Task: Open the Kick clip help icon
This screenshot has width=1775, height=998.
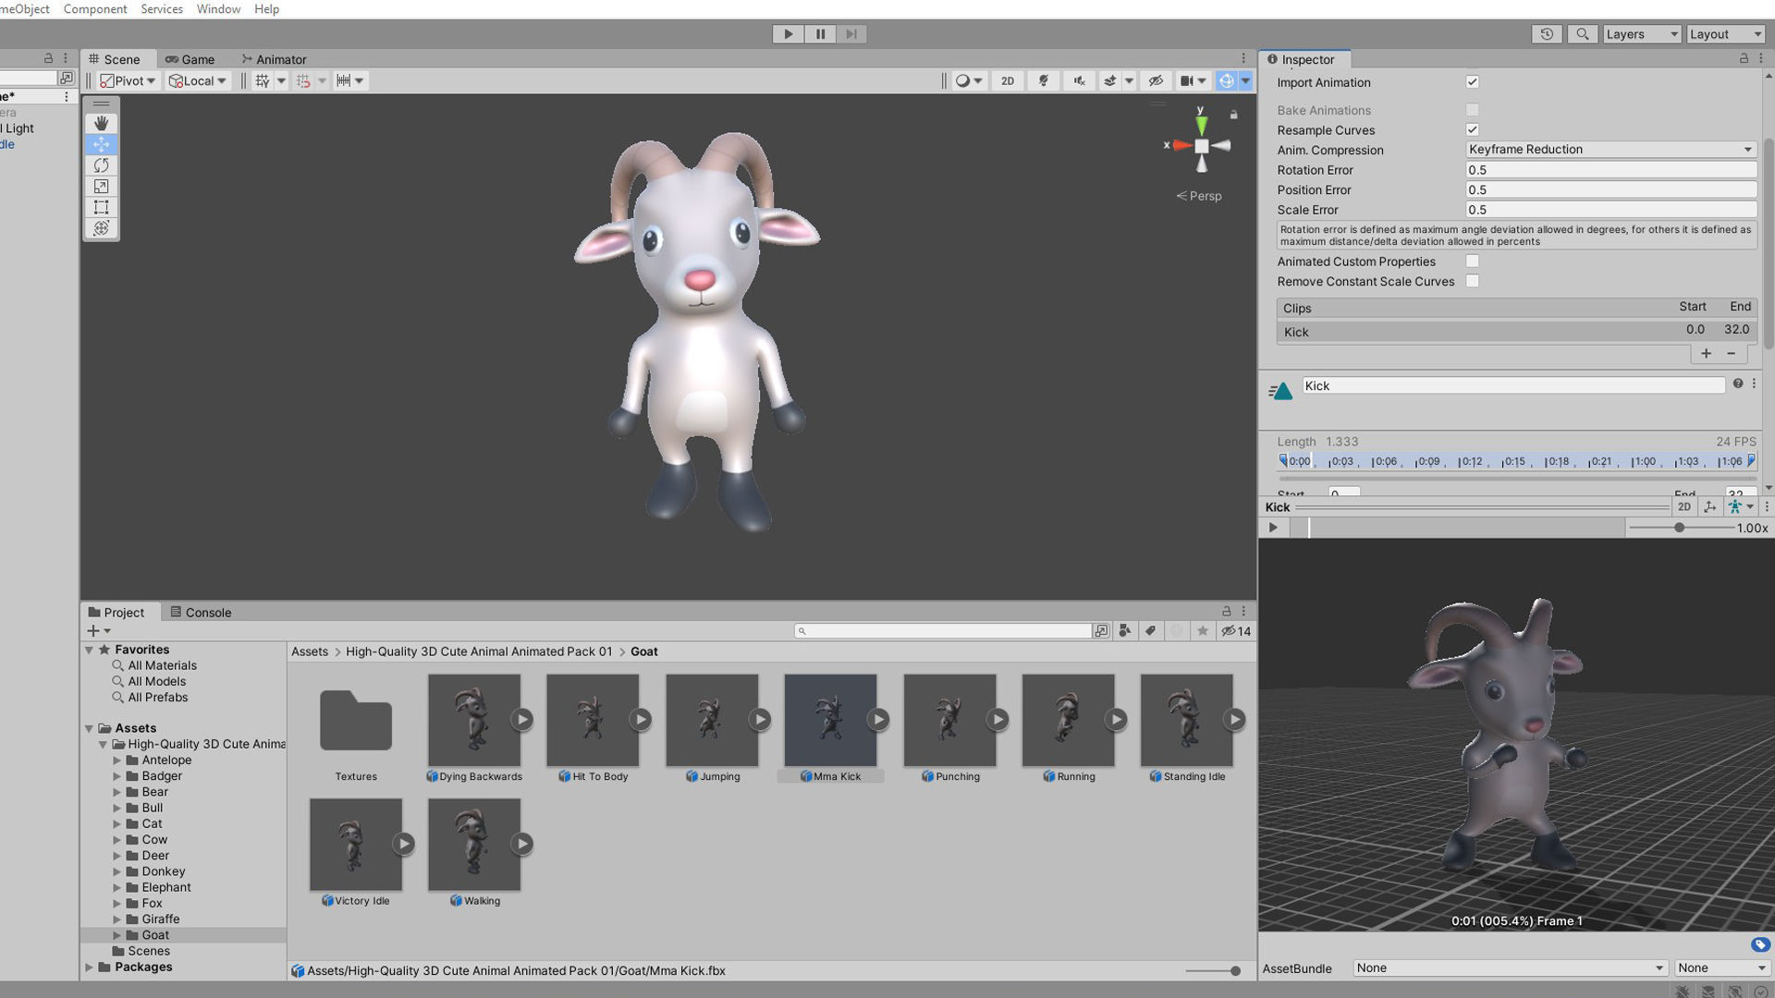Action: click(1738, 383)
